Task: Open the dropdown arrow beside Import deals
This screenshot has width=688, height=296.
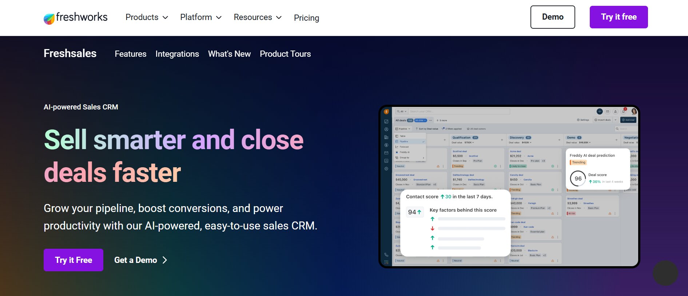Action: click(x=616, y=120)
